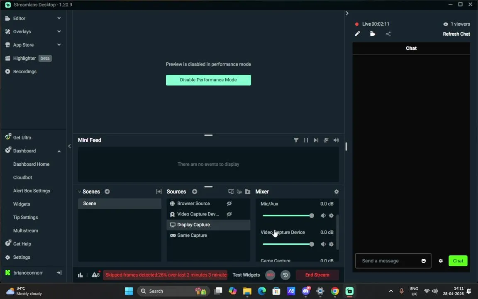Click Test Widgets
The image size is (478, 299).
coord(246,275)
